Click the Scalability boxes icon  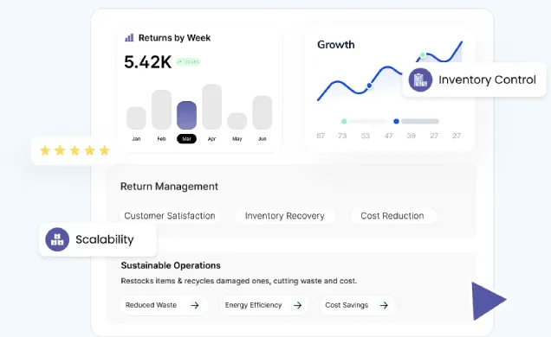57,239
